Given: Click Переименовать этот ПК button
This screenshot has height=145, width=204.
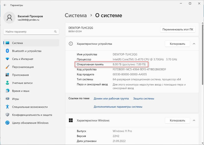Looking at the screenshot, I should 178,29.
